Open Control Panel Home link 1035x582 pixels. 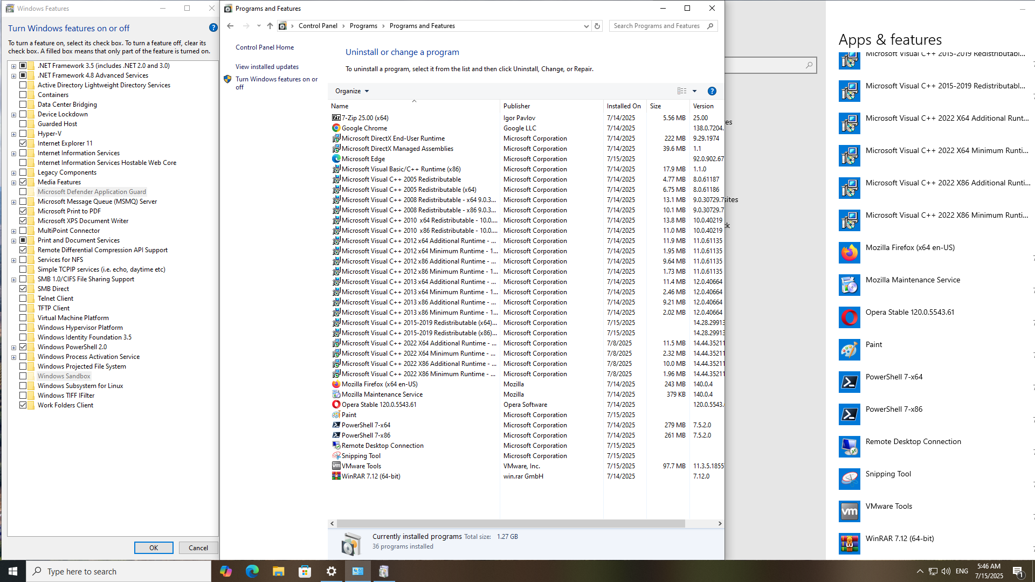click(265, 47)
